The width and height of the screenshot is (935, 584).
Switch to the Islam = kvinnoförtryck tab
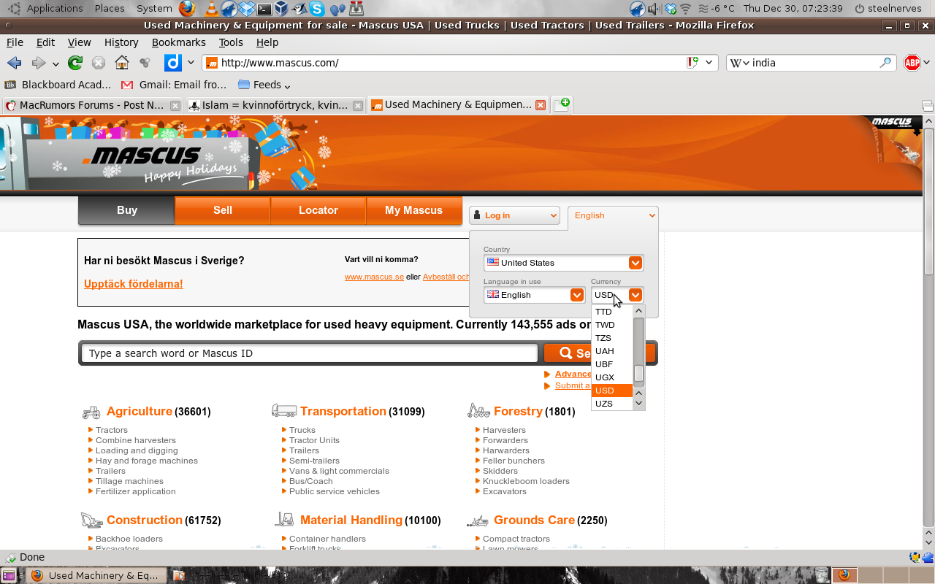coord(275,105)
